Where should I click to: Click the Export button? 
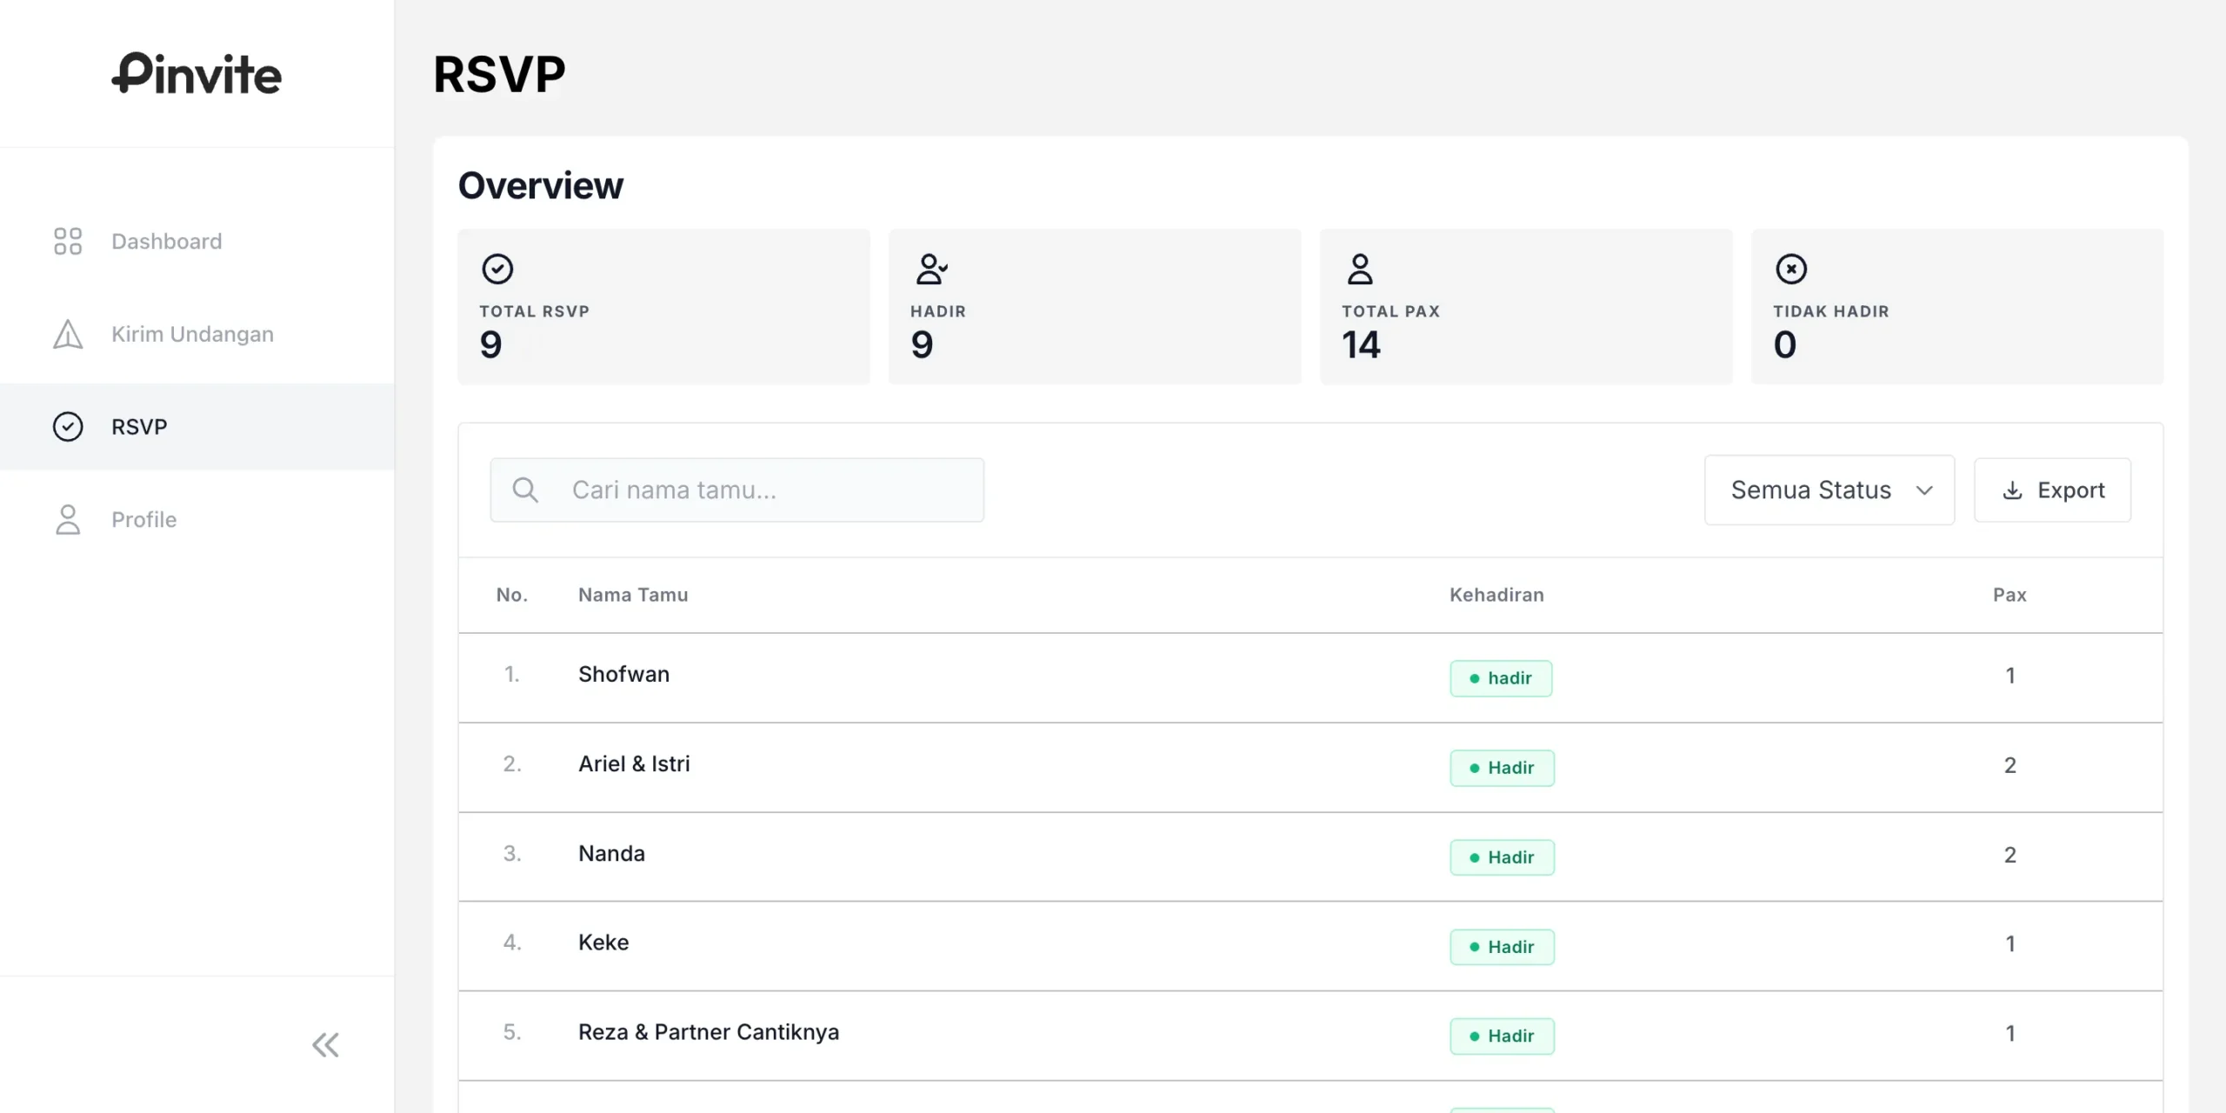pyautogui.click(x=2052, y=490)
